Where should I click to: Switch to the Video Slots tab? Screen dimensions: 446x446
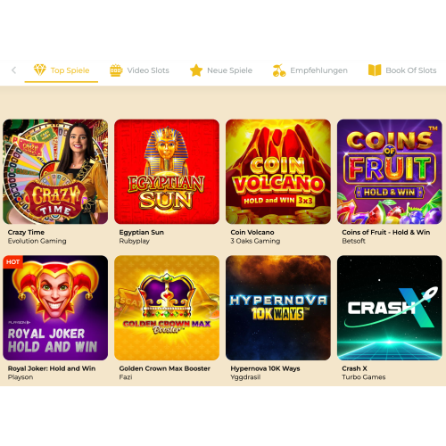tap(139, 70)
